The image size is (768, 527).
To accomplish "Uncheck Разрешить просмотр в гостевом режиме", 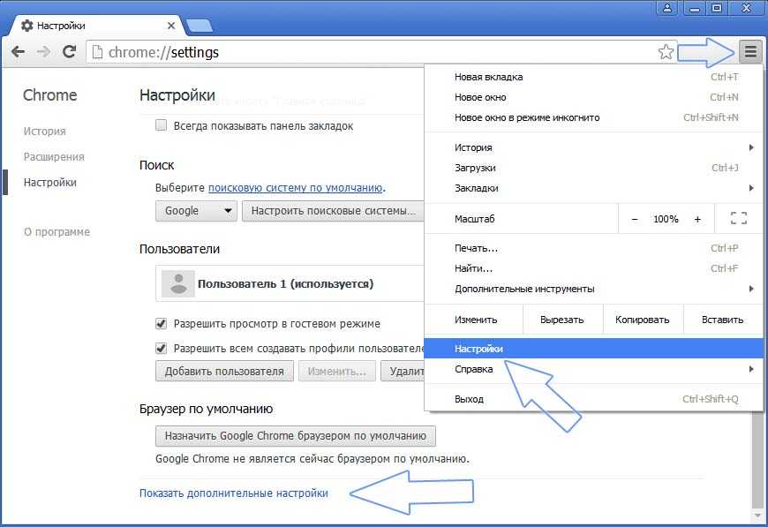I will (161, 324).
